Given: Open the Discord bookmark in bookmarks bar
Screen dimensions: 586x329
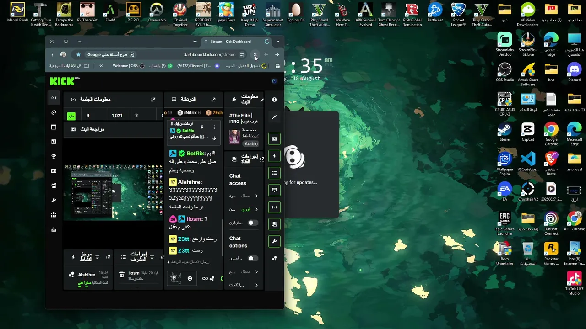Looking at the screenshot, I should click(198, 66).
